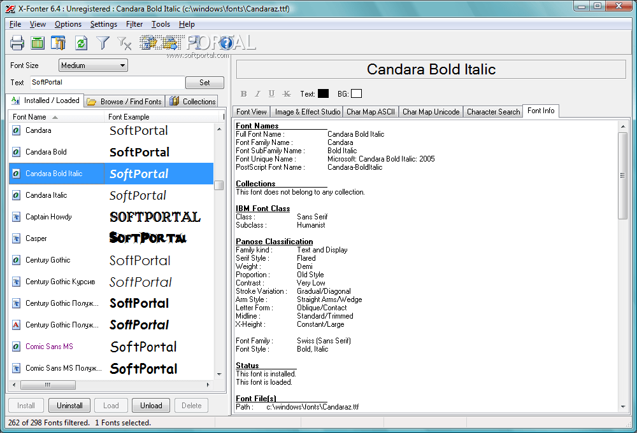This screenshot has height=433, width=637.
Task: Toggle Italic style button I
Action: click(x=257, y=94)
